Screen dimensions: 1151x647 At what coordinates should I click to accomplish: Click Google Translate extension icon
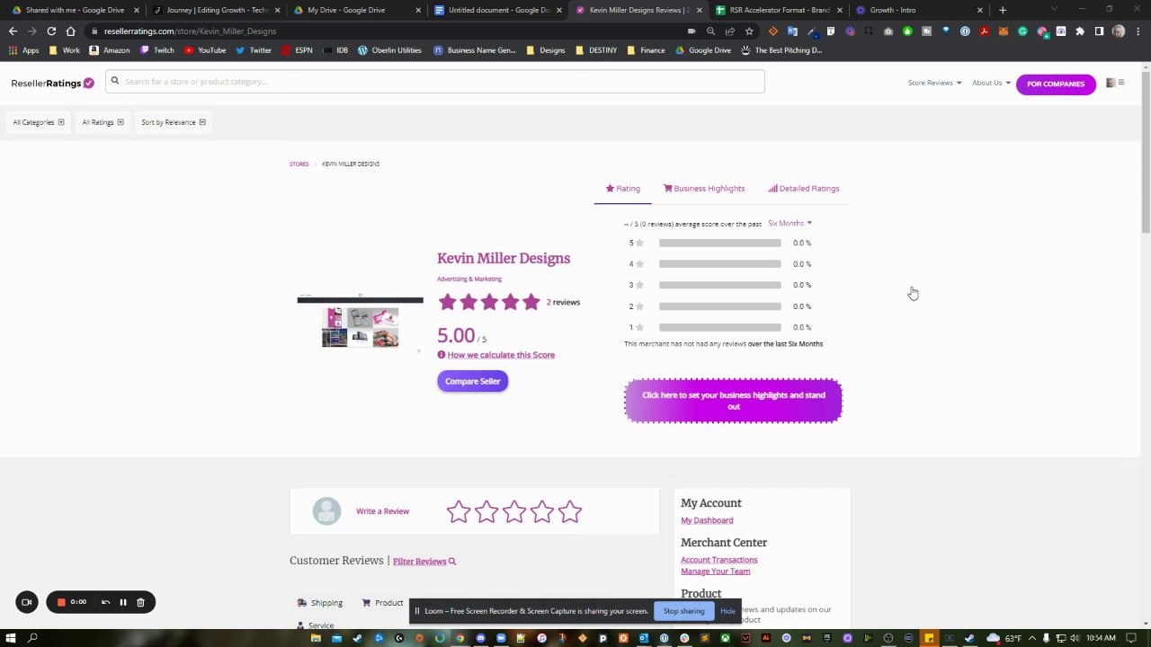coord(792,31)
